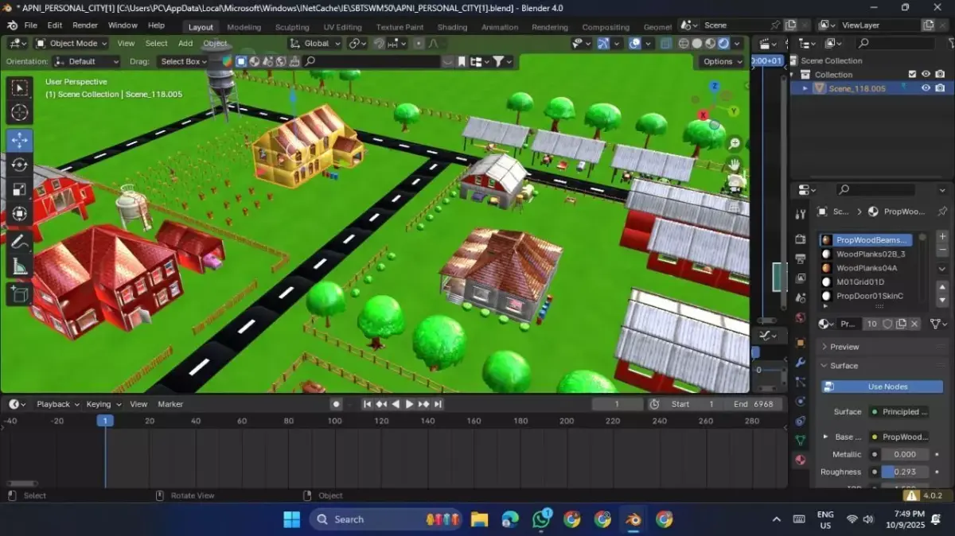Adjust the Roughness 0.293 slider
Image resolution: width=955 pixels, height=536 pixels.
(x=904, y=472)
